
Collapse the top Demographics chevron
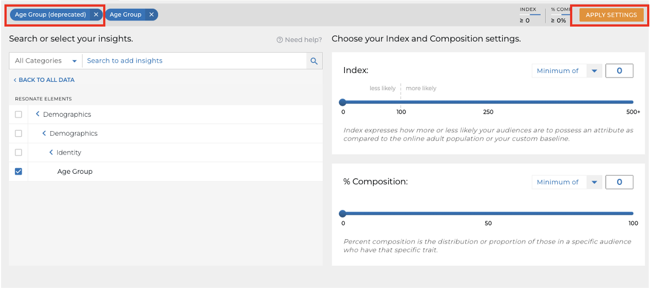(38, 114)
